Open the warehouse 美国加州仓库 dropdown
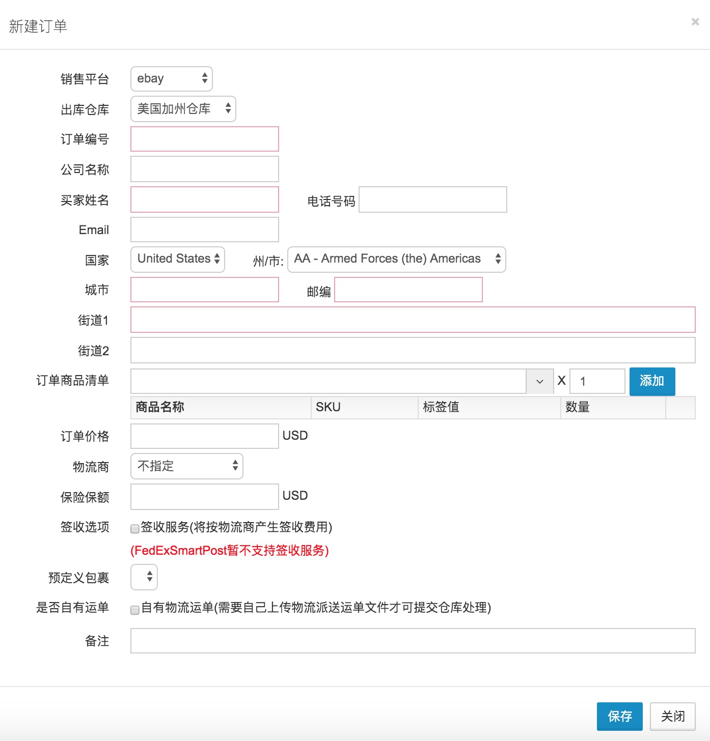This screenshot has width=710, height=741. pyautogui.click(x=183, y=109)
